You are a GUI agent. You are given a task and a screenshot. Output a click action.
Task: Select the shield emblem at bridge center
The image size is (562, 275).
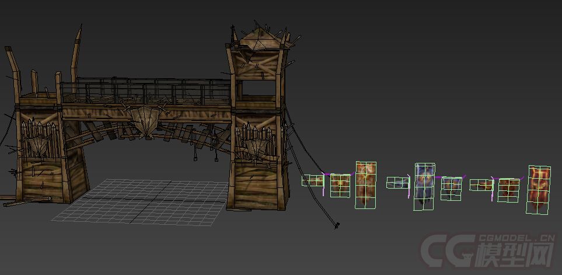[144, 120]
